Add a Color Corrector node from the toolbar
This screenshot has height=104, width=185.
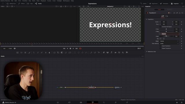pos(34,53)
